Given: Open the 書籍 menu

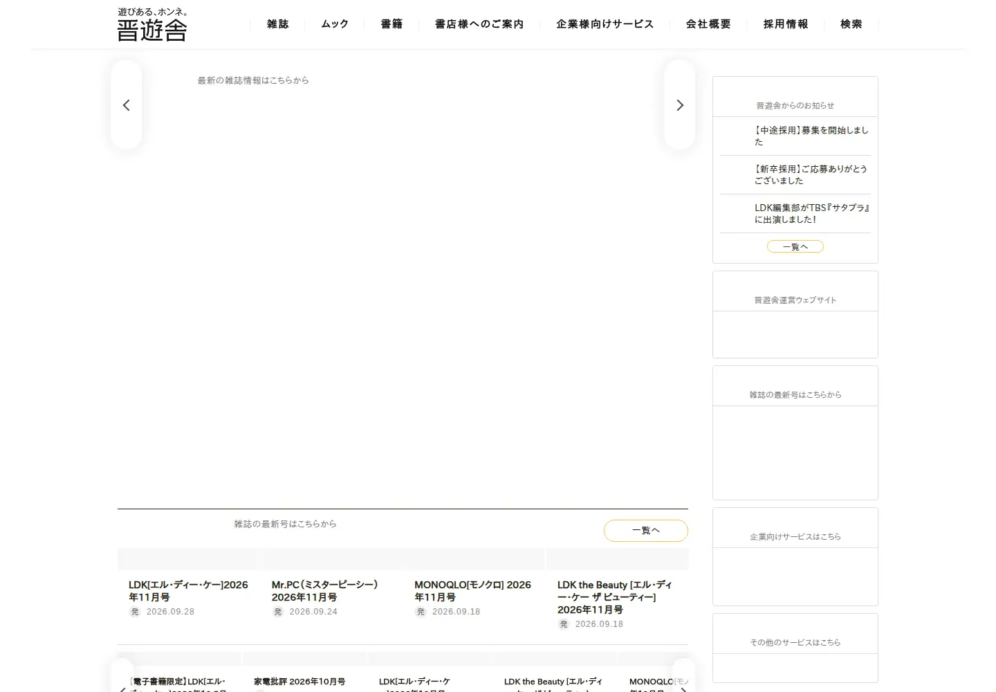Looking at the screenshot, I should [391, 24].
